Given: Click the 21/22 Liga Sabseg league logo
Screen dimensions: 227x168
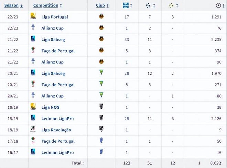Looking at the screenshot, I should pos(33,39).
